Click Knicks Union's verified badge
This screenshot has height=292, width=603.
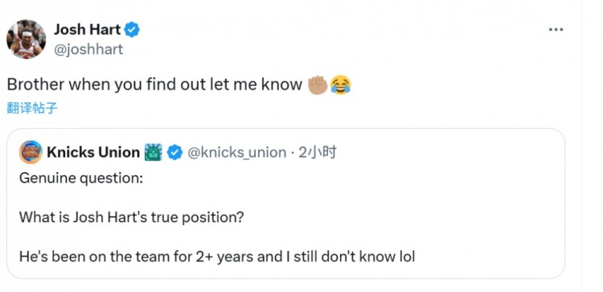175,153
